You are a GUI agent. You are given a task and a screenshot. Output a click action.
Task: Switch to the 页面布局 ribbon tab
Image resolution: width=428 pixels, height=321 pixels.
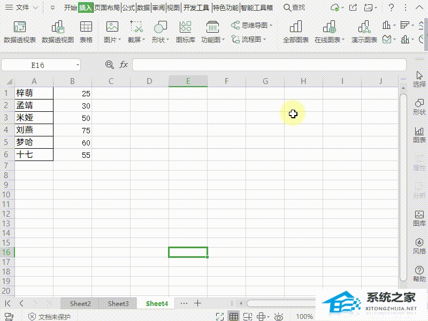point(107,7)
